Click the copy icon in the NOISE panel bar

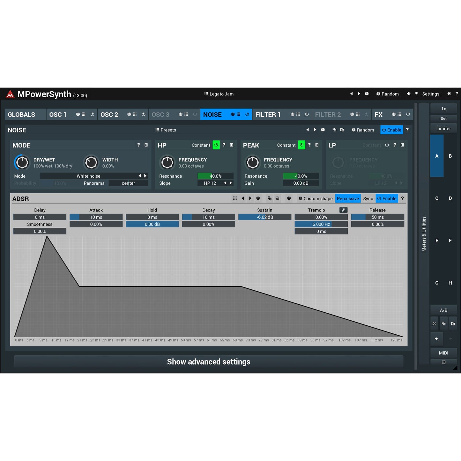pos(334,130)
